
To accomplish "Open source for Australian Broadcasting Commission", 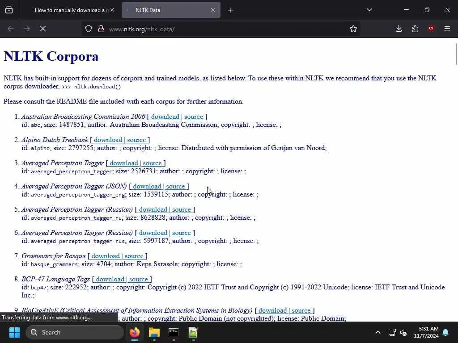I will [x=193, y=117].
